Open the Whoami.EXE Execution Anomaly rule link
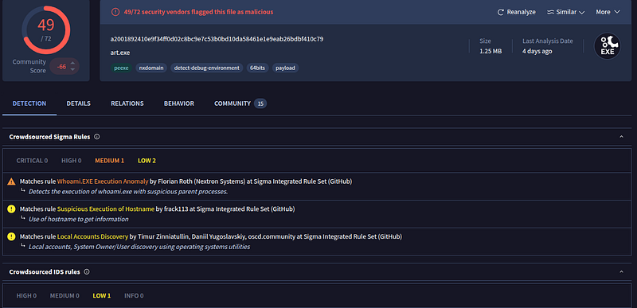 click(103, 181)
